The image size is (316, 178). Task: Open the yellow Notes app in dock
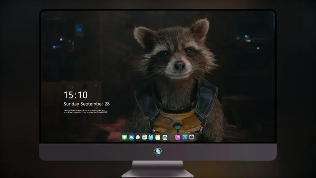[158, 138]
